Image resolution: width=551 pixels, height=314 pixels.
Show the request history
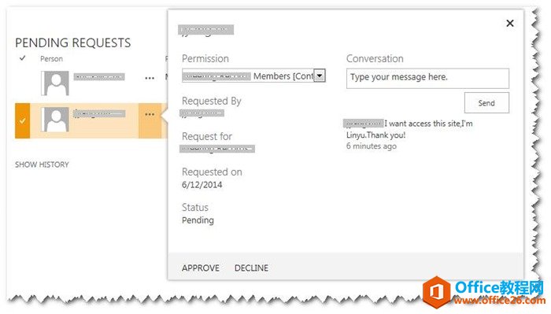(42, 164)
